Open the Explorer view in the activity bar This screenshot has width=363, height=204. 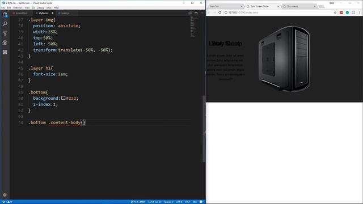pyautogui.click(x=5, y=15)
